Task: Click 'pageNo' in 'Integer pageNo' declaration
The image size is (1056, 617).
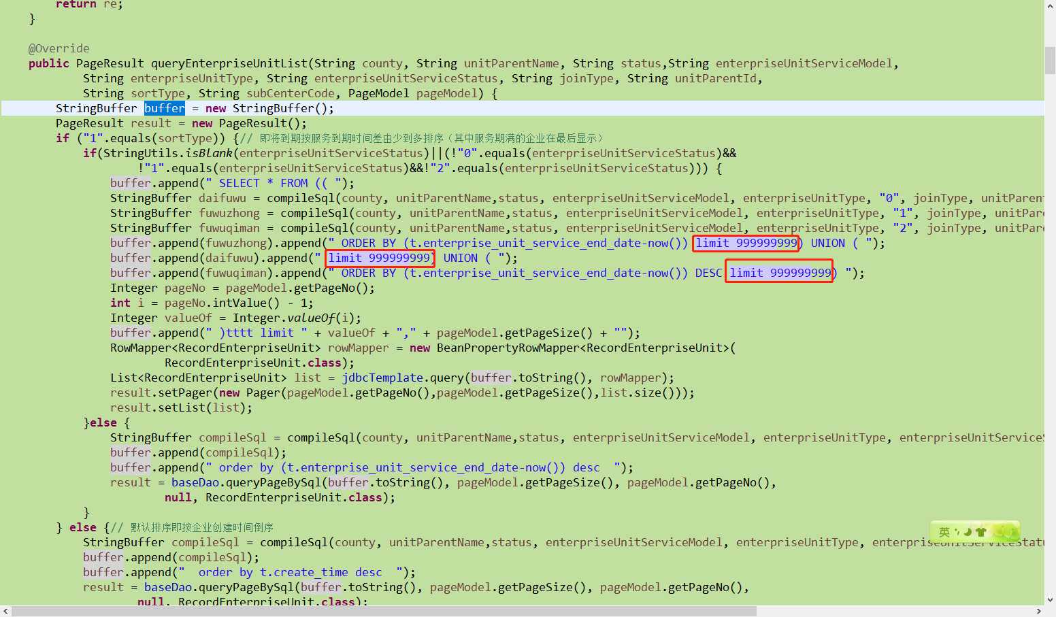Action: tap(185, 288)
